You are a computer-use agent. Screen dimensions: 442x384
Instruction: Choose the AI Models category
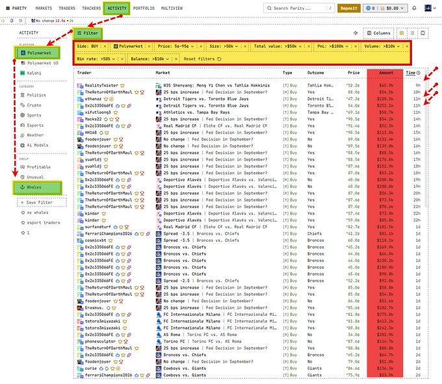click(34, 145)
